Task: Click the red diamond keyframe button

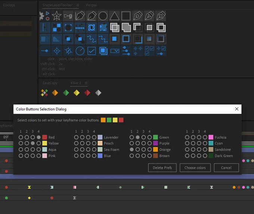Action: (87, 93)
